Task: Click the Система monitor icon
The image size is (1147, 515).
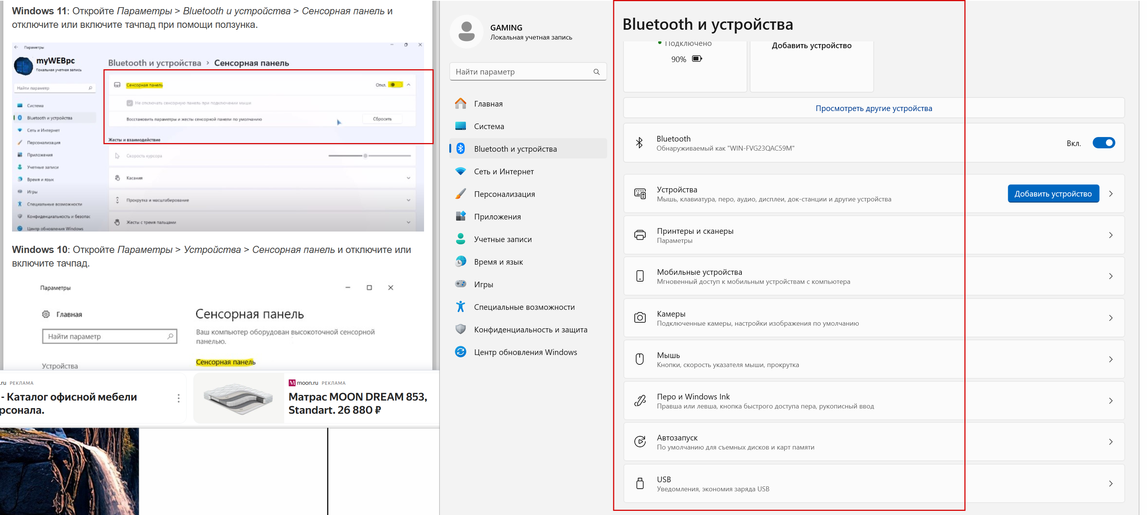Action: 460,126
